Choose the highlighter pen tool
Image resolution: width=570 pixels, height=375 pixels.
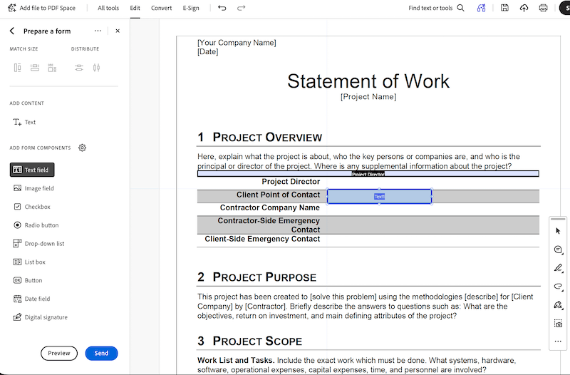click(558, 268)
